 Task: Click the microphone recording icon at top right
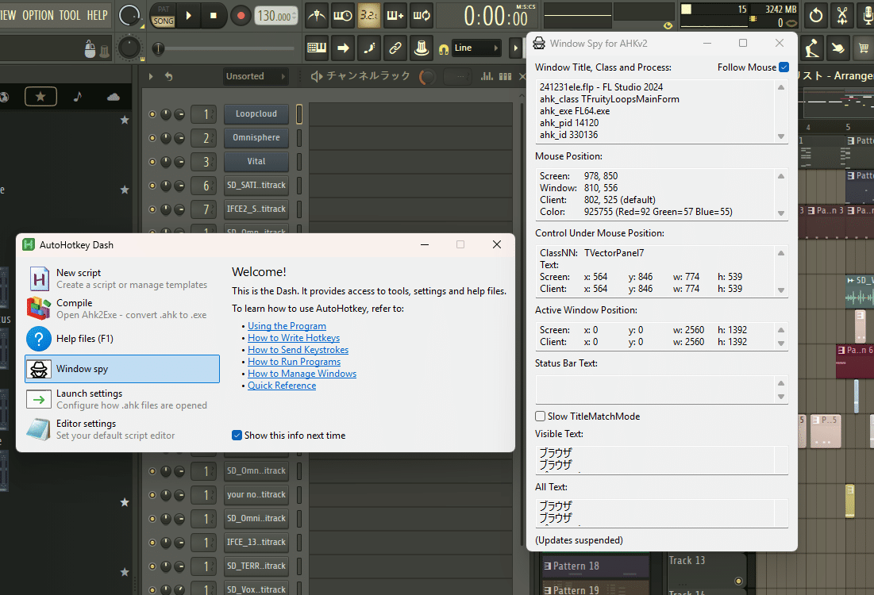click(x=868, y=16)
